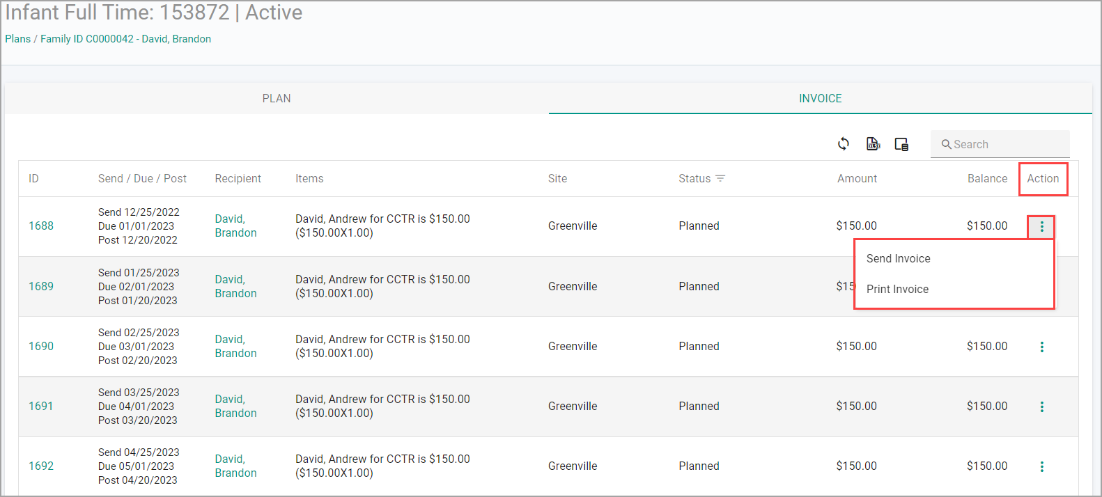Choose Print Invoice from the menu

point(898,289)
